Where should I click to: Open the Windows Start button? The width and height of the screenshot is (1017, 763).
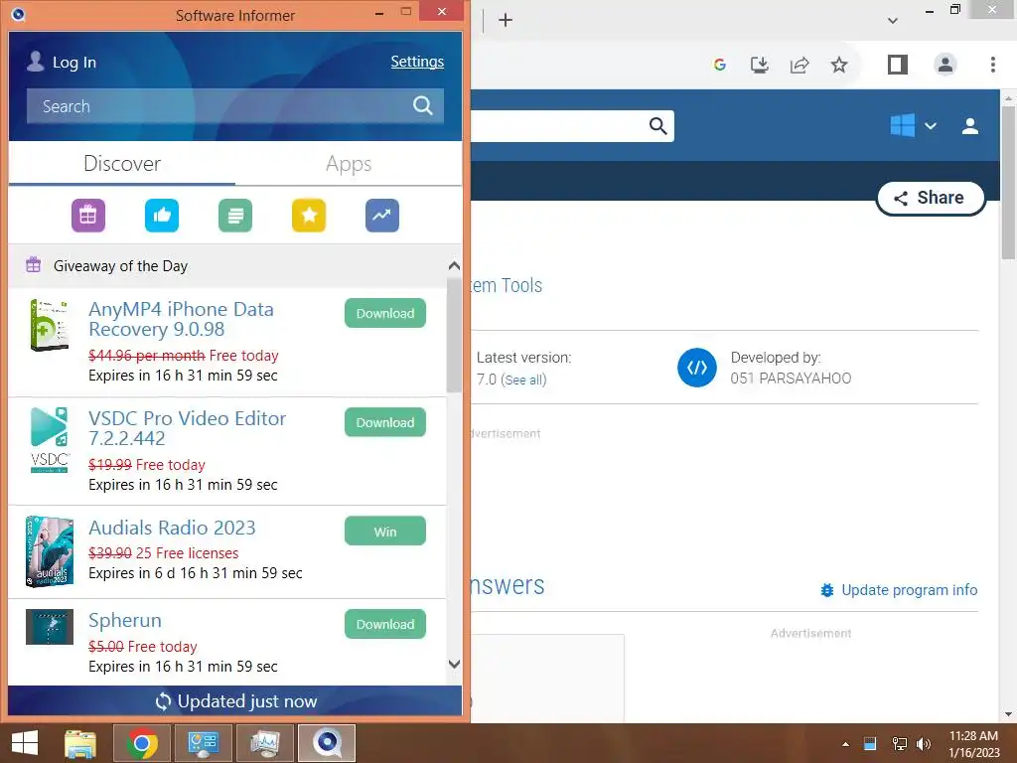(25, 743)
